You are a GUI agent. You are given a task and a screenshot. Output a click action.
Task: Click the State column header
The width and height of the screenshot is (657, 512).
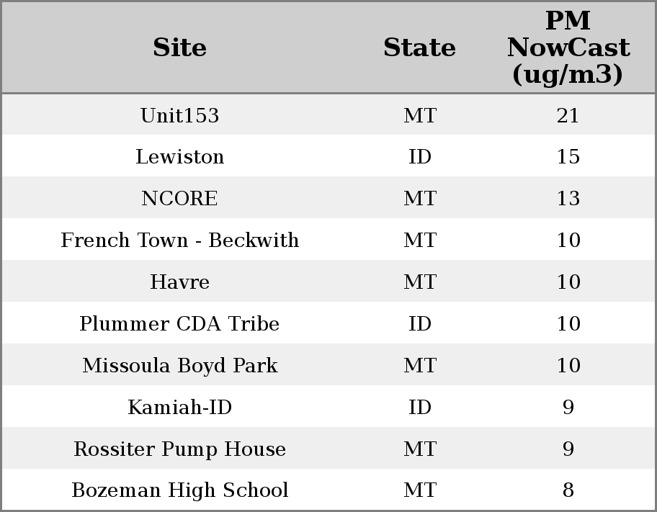click(419, 48)
